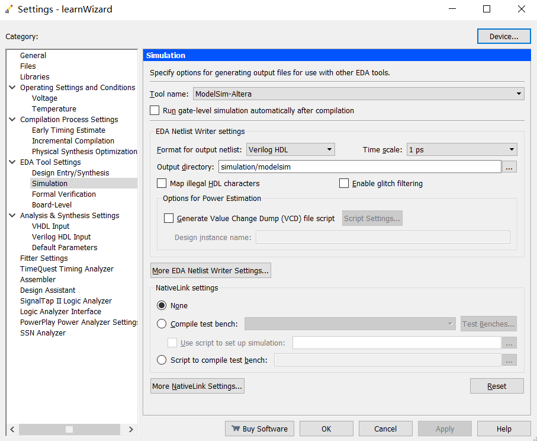Browse for Output directory with ... button
Viewport: 537px width, 441px height.
pyautogui.click(x=509, y=167)
